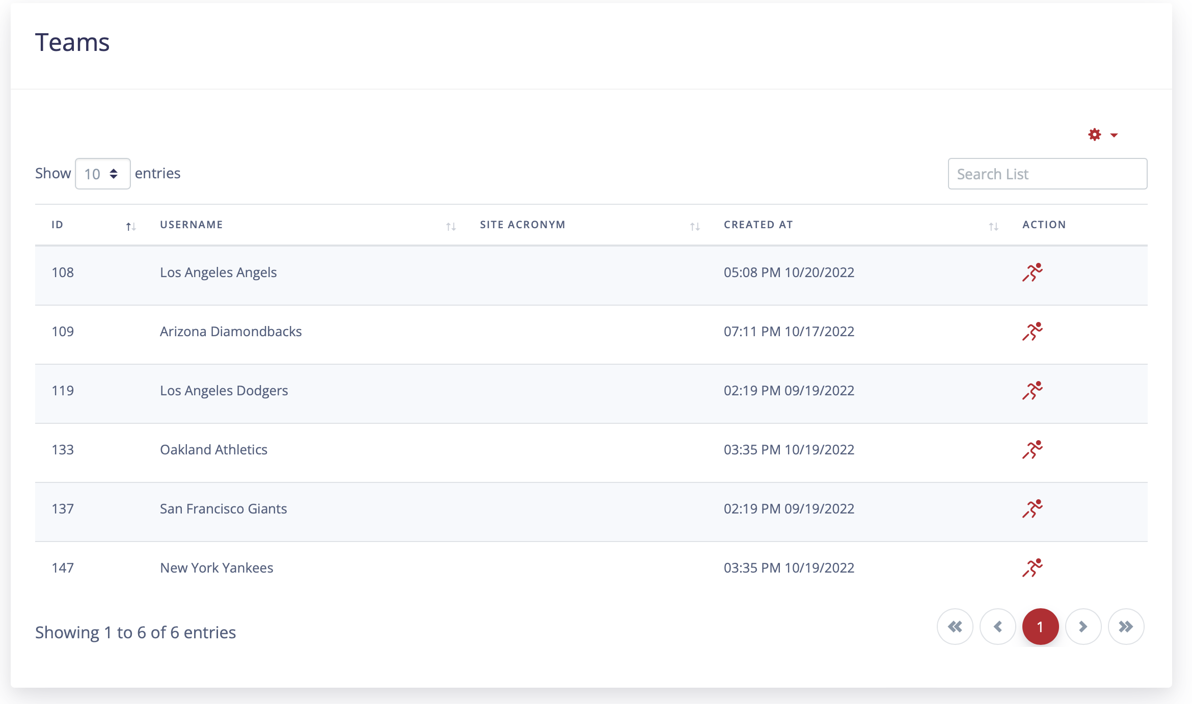Click running-man action for San Francisco Giants
This screenshot has height=704, width=1192.
pos(1032,509)
